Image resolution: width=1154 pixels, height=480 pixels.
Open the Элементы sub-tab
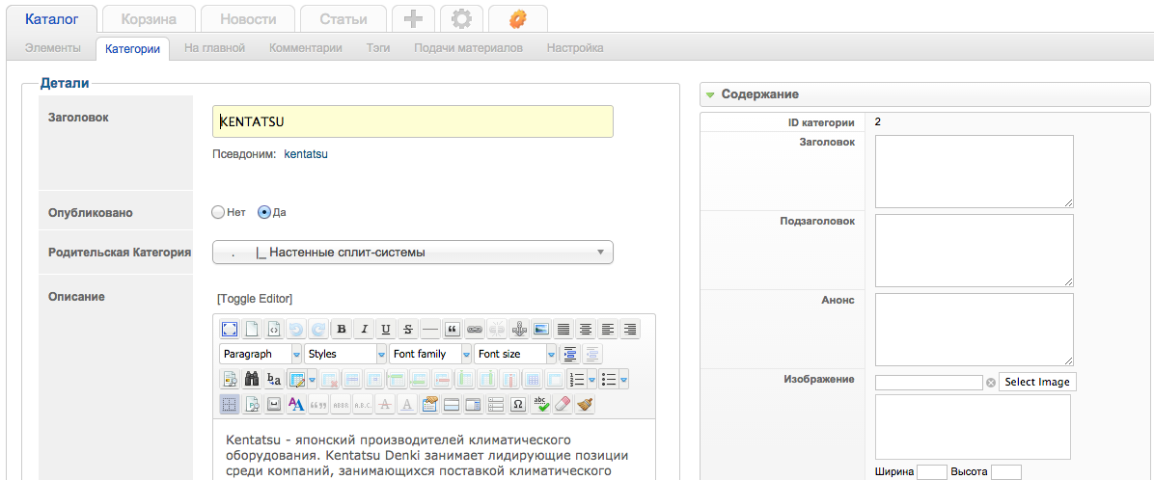click(x=53, y=48)
